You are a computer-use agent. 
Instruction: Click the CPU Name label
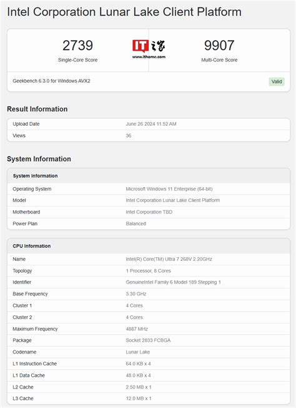point(19,259)
